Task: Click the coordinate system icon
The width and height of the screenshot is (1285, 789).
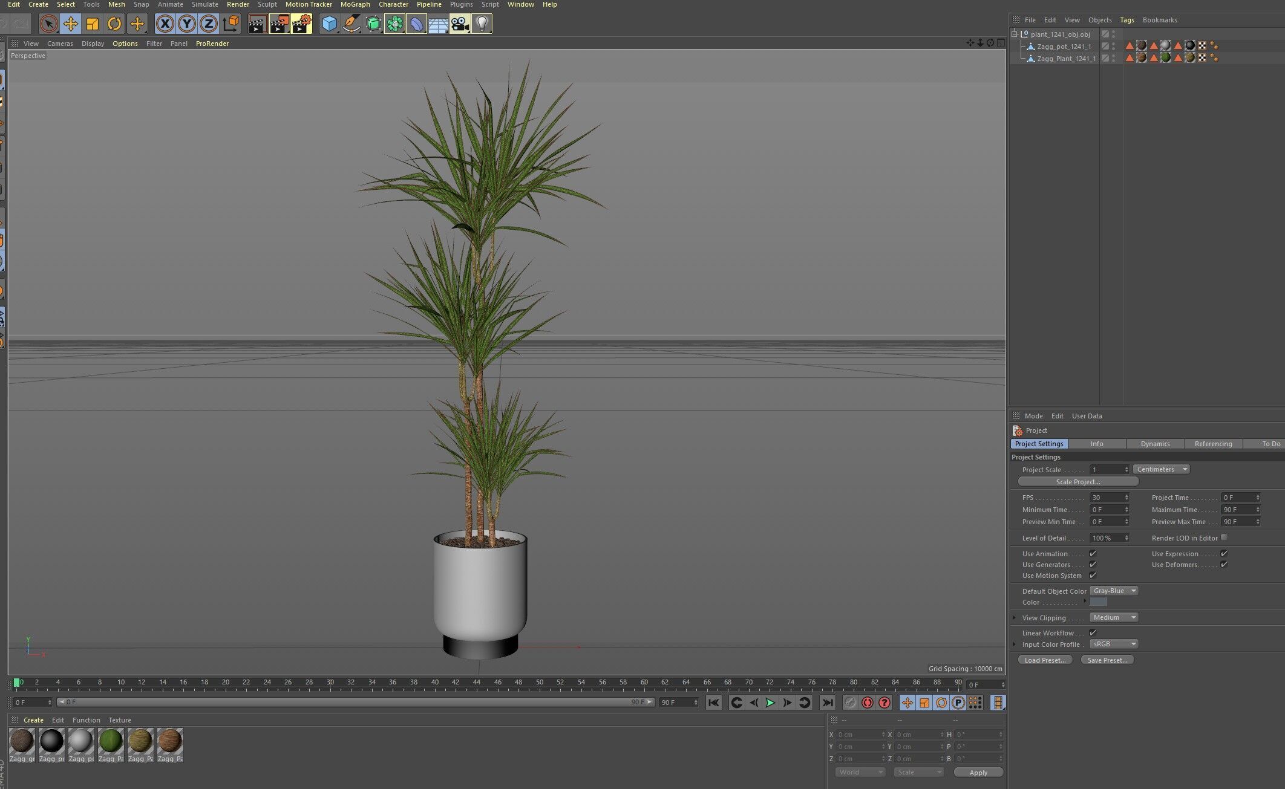Action: pos(231,24)
